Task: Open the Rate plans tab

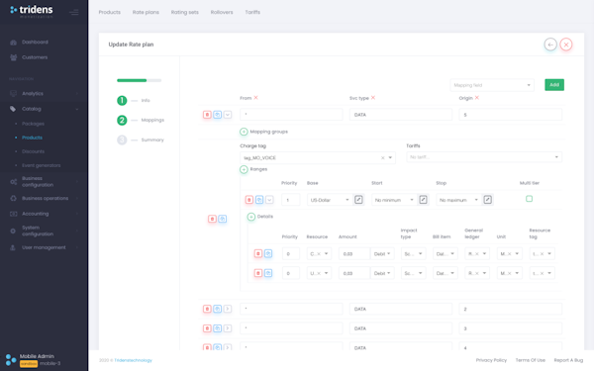Action: pos(146,12)
